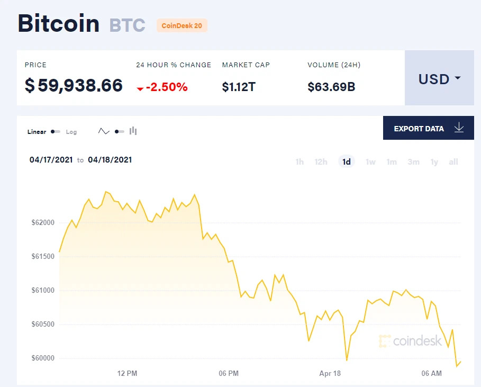Click the Bitcoin price value $59,938.66
This screenshot has width=481, height=387.
click(x=74, y=85)
